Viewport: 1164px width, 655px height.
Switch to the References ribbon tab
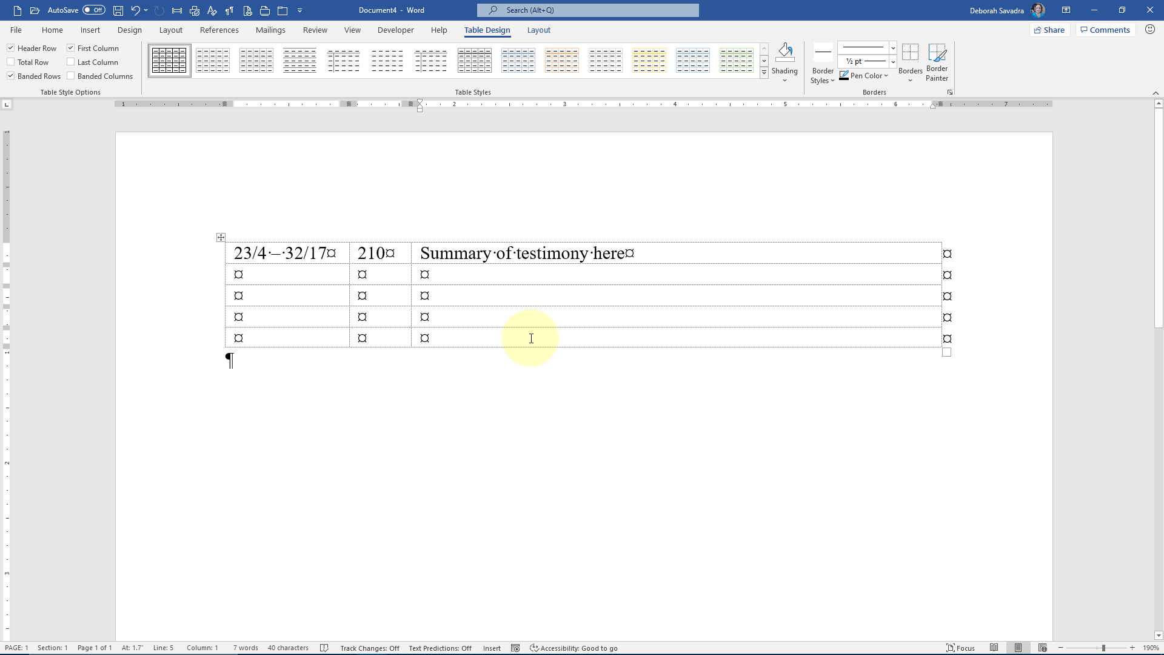point(219,30)
